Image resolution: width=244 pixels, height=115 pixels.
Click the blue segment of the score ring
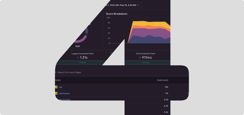(x=86, y=31)
